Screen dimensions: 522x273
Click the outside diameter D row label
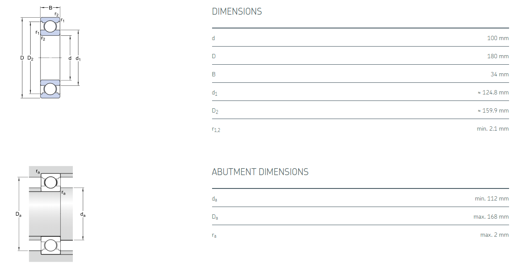point(214,56)
